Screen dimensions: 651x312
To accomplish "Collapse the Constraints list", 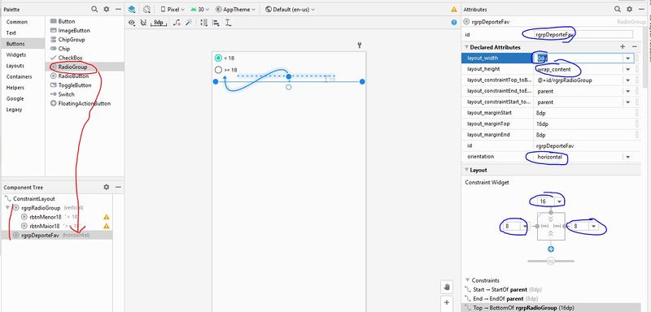I will [468, 280].
